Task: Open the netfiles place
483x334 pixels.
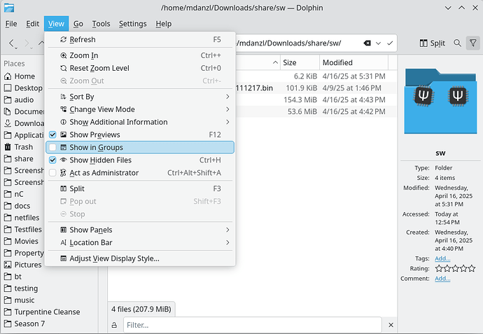Action: coord(23,218)
